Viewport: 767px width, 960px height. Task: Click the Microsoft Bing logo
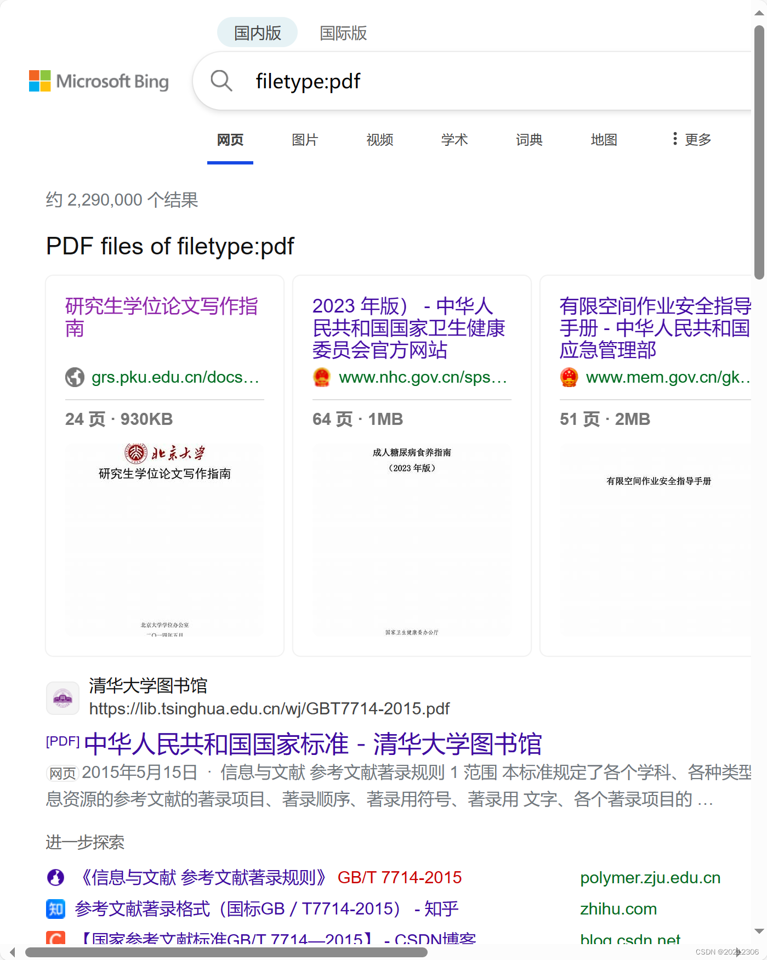pos(99,81)
